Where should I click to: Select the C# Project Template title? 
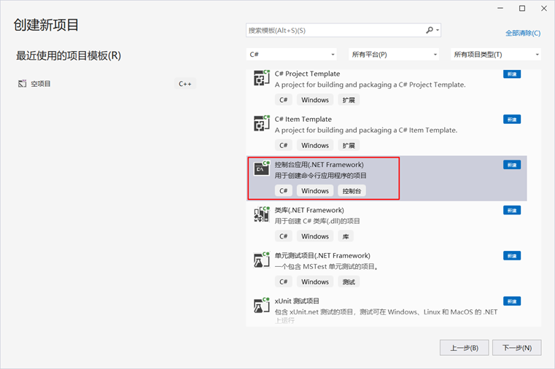click(x=307, y=74)
